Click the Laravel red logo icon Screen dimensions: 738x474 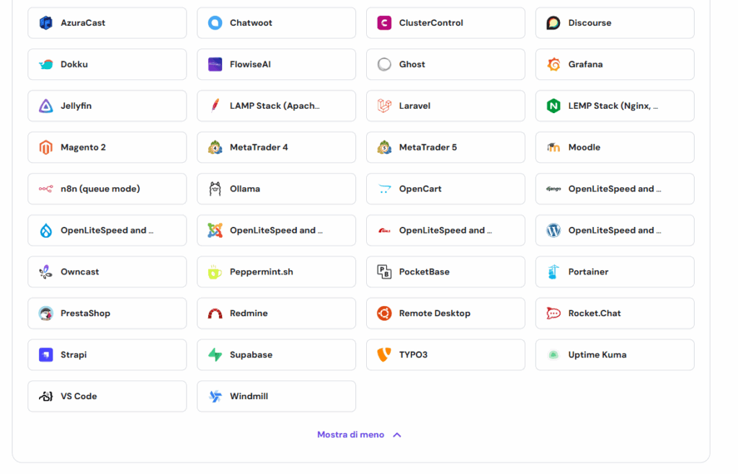384,106
